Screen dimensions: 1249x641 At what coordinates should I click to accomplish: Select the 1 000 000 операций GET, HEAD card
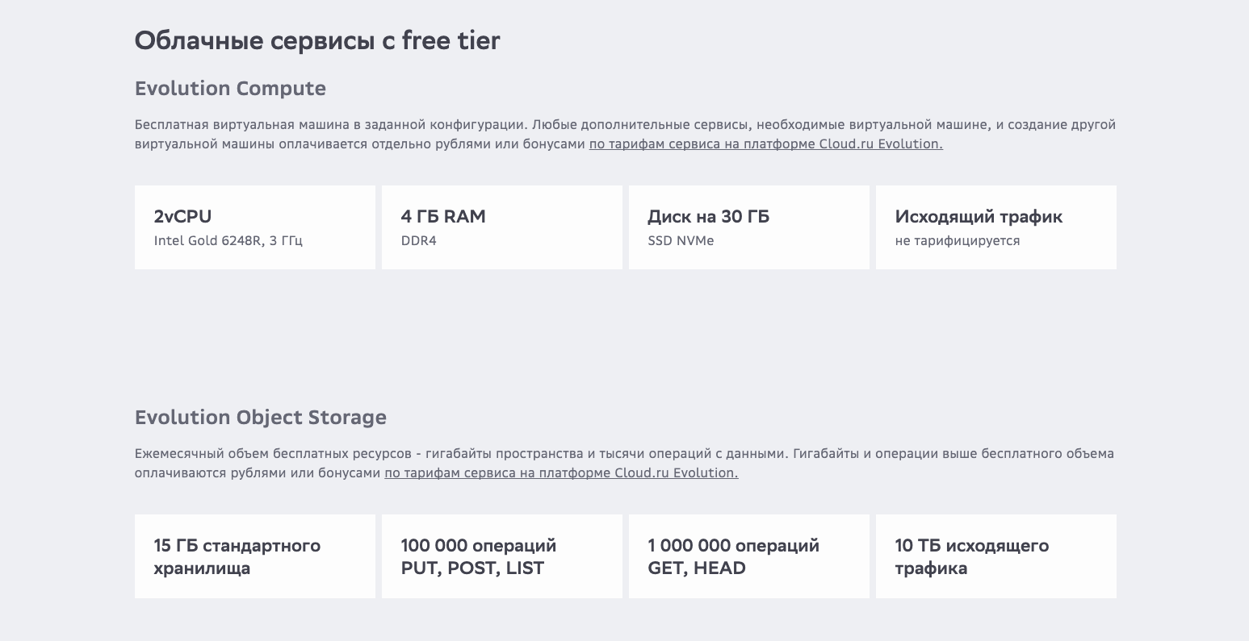coord(748,556)
